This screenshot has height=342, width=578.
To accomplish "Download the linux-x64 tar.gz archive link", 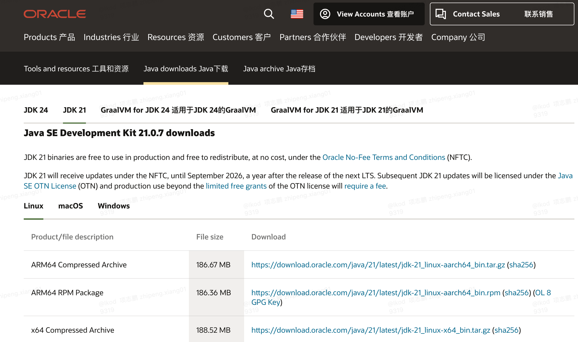I will coord(371,330).
